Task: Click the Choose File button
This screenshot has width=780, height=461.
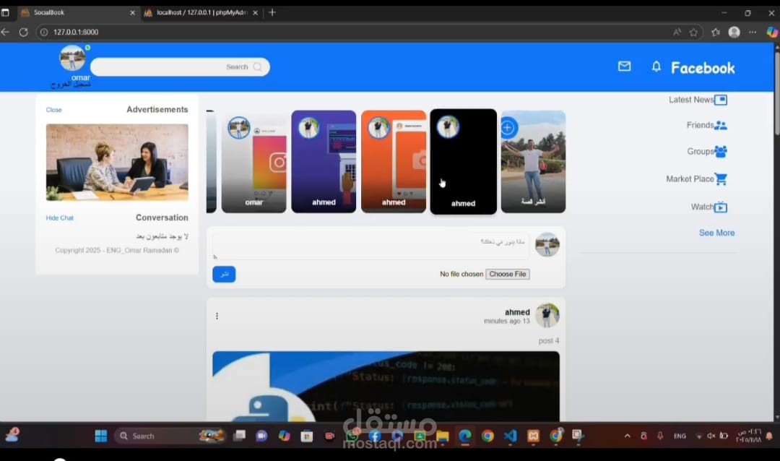Action: [507, 274]
